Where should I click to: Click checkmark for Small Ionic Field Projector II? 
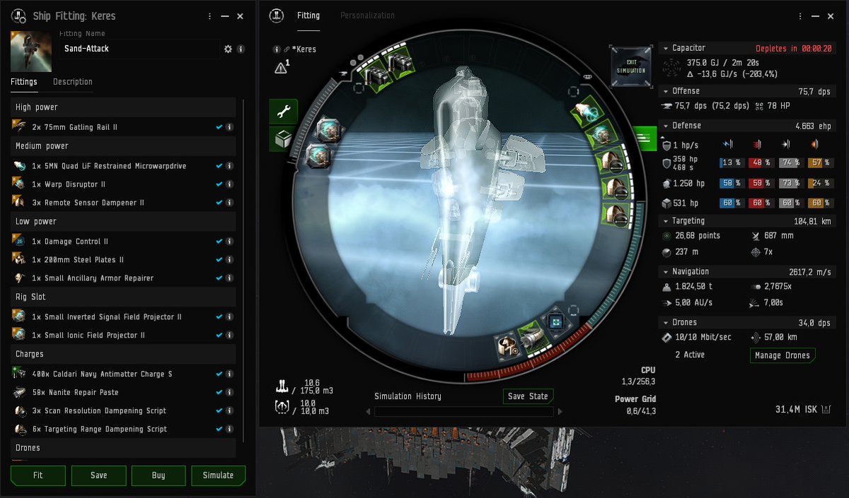coord(219,336)
